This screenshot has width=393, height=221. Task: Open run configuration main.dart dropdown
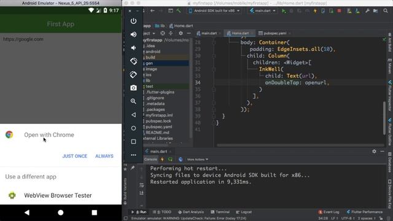point(262,11)
